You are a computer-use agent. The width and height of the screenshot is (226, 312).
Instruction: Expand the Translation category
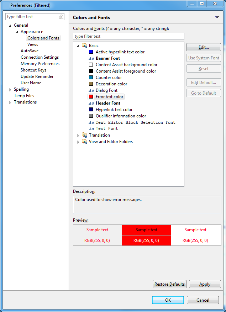coord(78,136)
